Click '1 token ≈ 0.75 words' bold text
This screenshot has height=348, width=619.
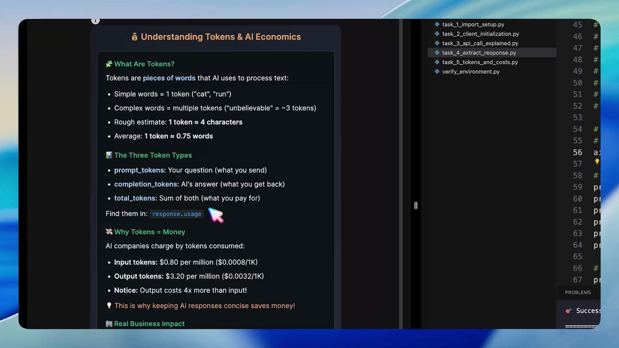coord(179,136)
